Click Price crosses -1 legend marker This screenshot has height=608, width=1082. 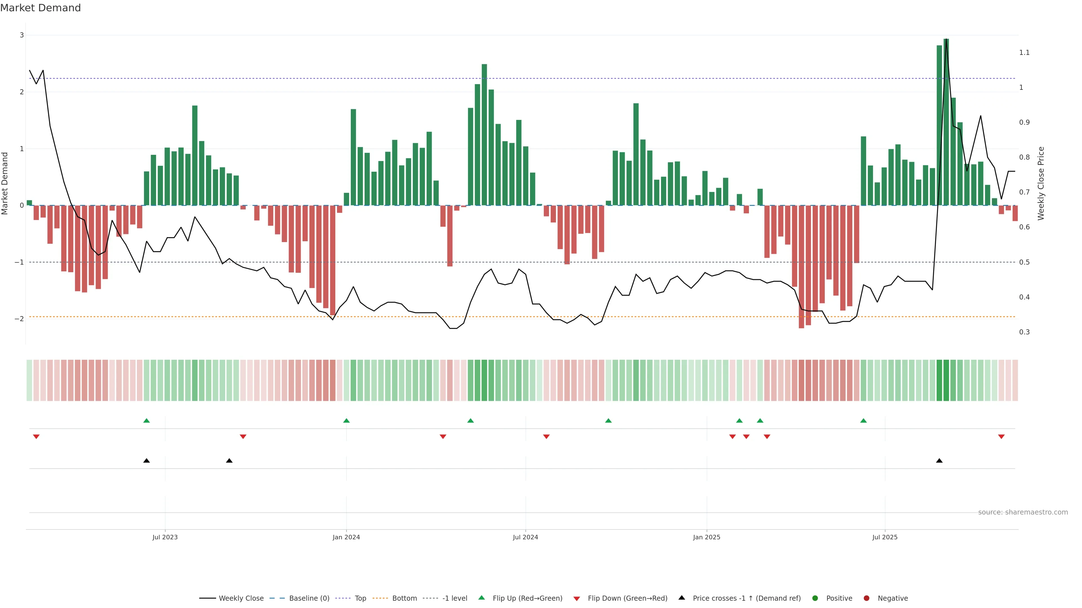pyautogui.click(x=682, y=598)
